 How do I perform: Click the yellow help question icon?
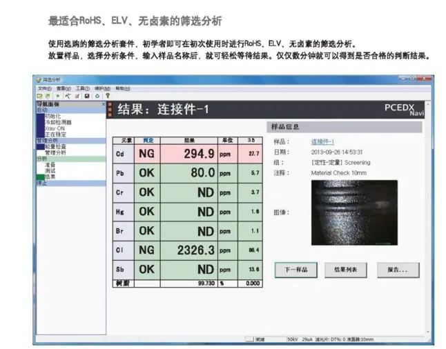click(x=108, y=96)
